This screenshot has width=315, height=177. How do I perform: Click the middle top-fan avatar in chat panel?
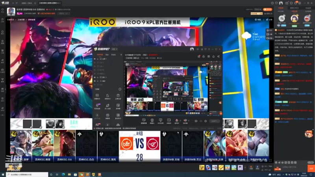tap(294, 18)
